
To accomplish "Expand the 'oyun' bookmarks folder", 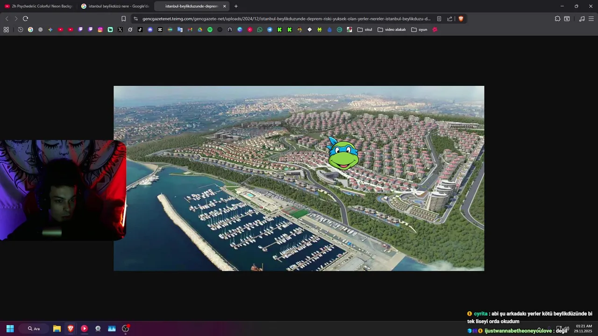I will [419, 29].
